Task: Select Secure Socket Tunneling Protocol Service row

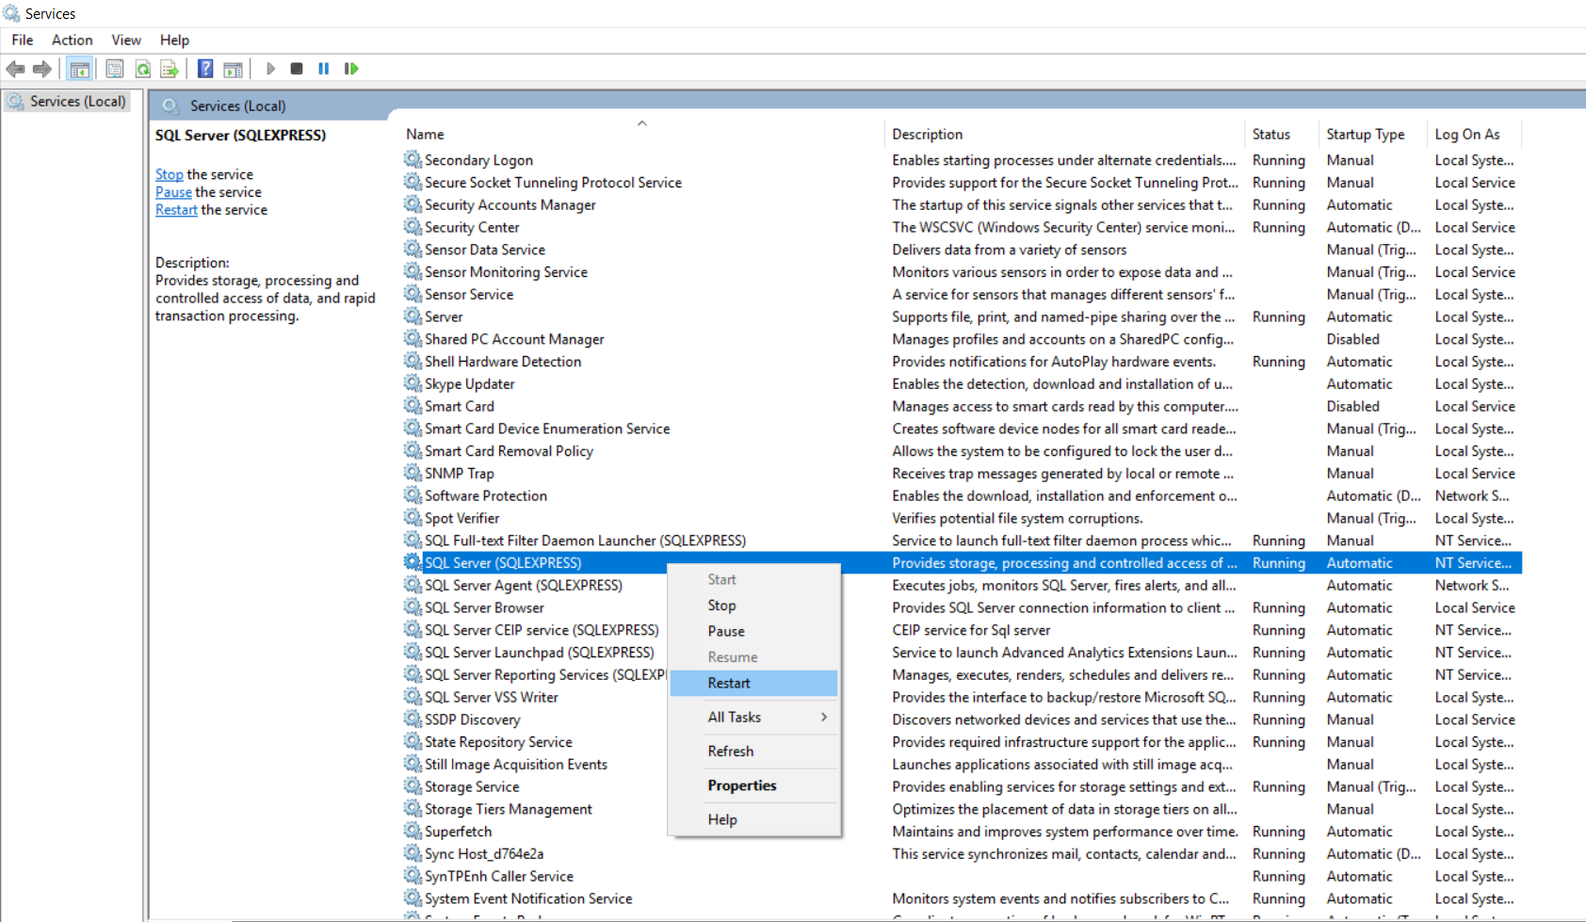Action: [962, 183]
